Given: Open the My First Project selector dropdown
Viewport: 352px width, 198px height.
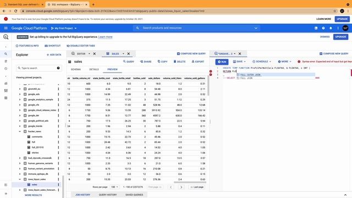Looking at the screenshot, I should click(64, 28).
